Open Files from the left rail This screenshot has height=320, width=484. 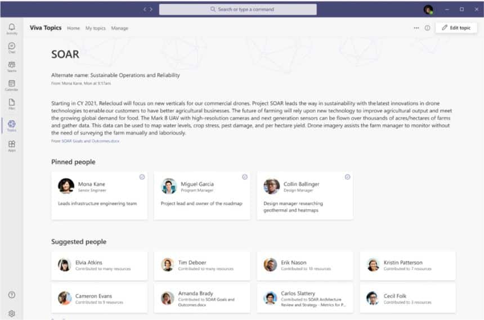[12, 104]
